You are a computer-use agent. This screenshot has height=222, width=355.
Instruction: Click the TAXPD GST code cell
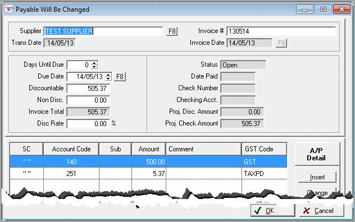265,173
